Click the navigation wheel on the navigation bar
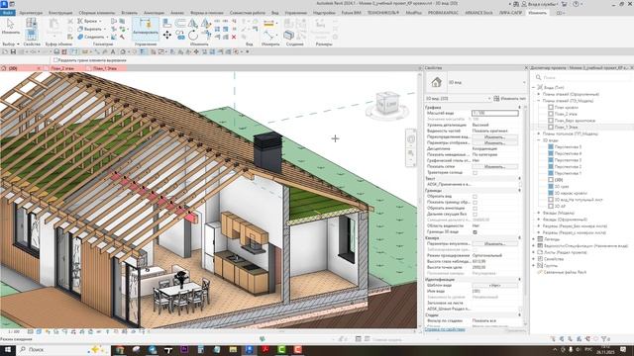The image size is (634, 356). point(411,138)
